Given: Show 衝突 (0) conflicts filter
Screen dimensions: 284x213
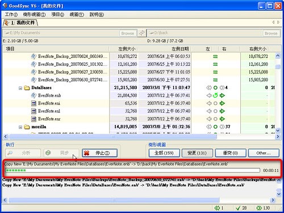Looking at the screenshot, I should click(231, 153).
